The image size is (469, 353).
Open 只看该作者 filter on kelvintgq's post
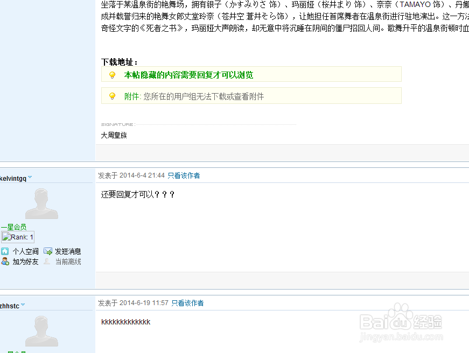[184, 175]
